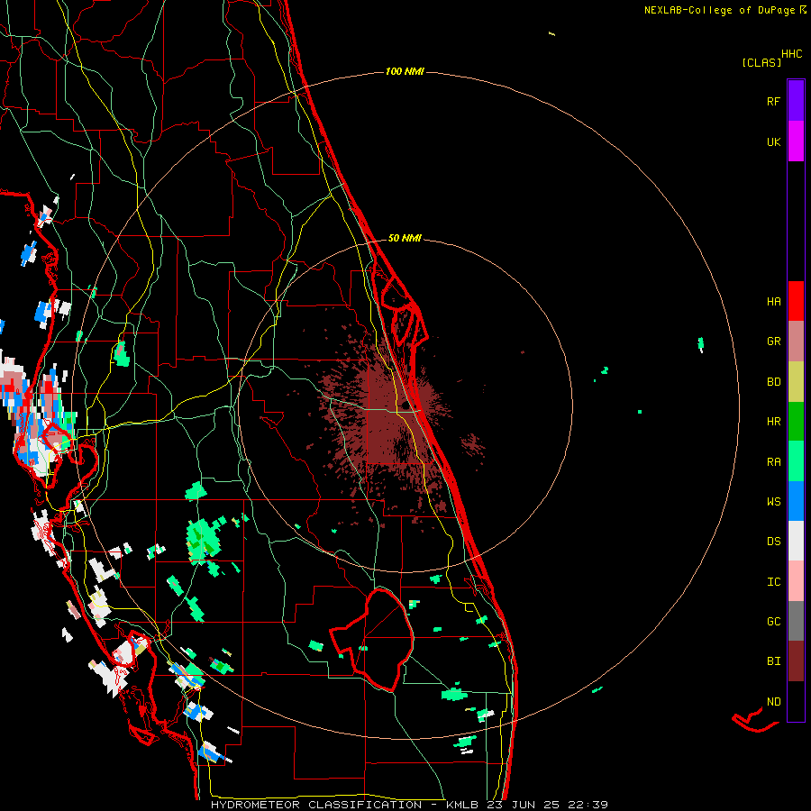Click the GR legend label

coord(773,342)
